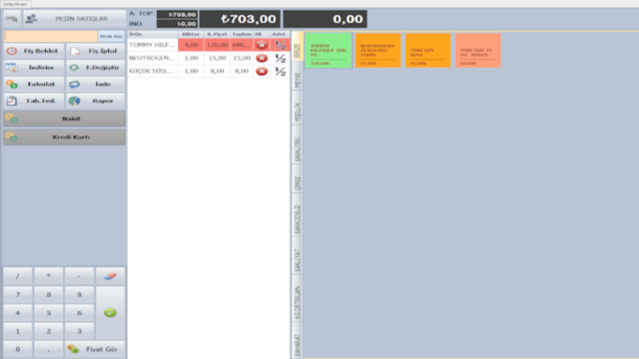
Task: Click F.Değiştir to change price
Action: (x=95, y=68)
